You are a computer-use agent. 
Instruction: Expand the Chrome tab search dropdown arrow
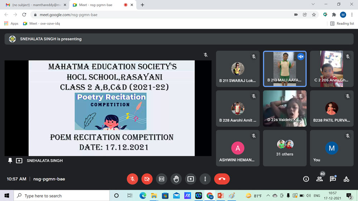313,5
